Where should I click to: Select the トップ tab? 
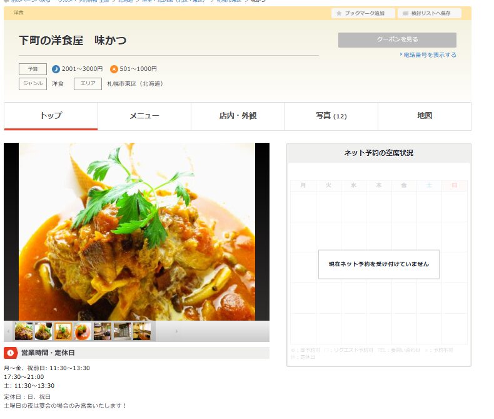tap(51, 116)
